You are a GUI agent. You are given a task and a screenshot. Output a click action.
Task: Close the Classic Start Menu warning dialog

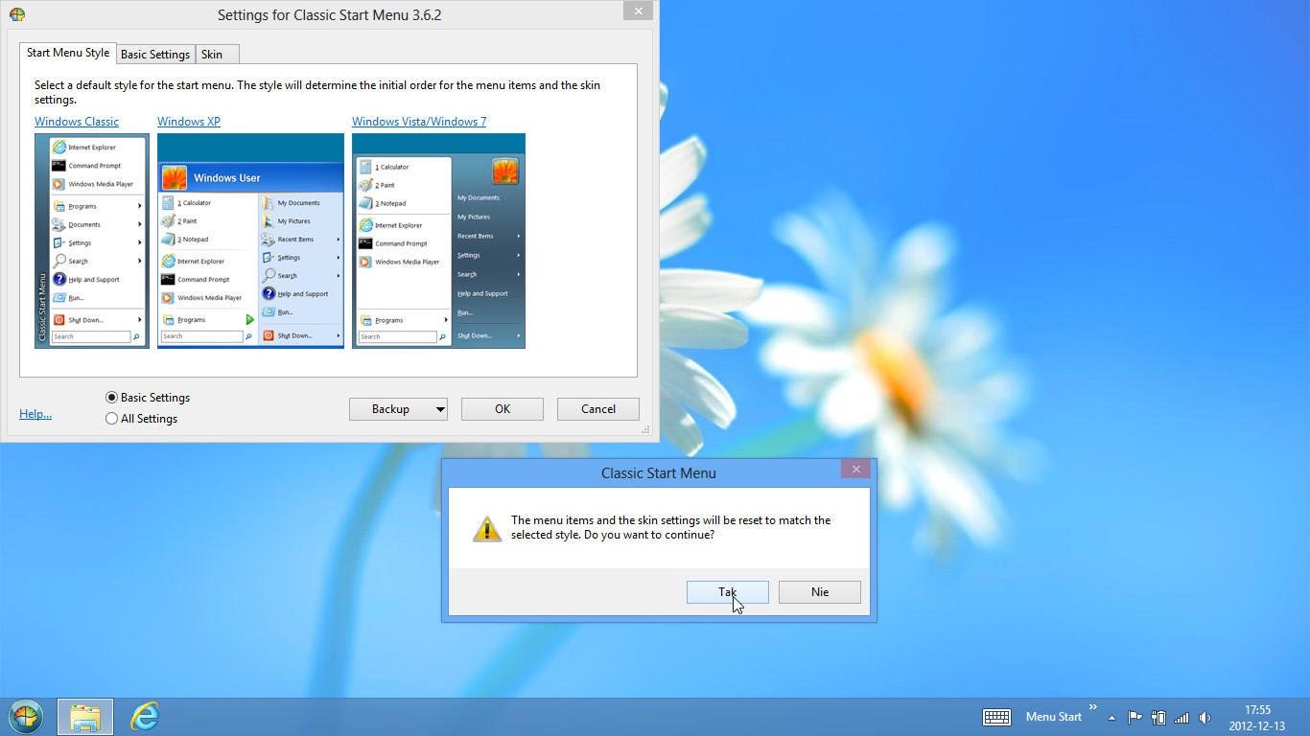coord(856,469)
